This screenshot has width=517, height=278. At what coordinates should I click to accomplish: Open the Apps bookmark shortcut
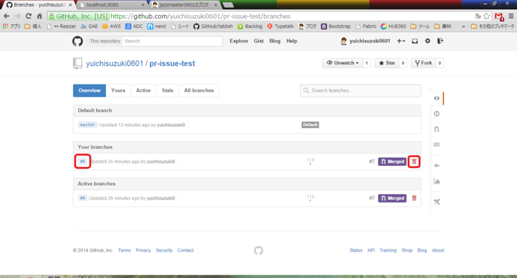coord(12,26)
